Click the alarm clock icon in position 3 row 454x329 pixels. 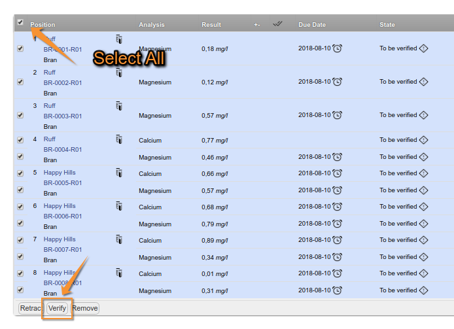337,115
